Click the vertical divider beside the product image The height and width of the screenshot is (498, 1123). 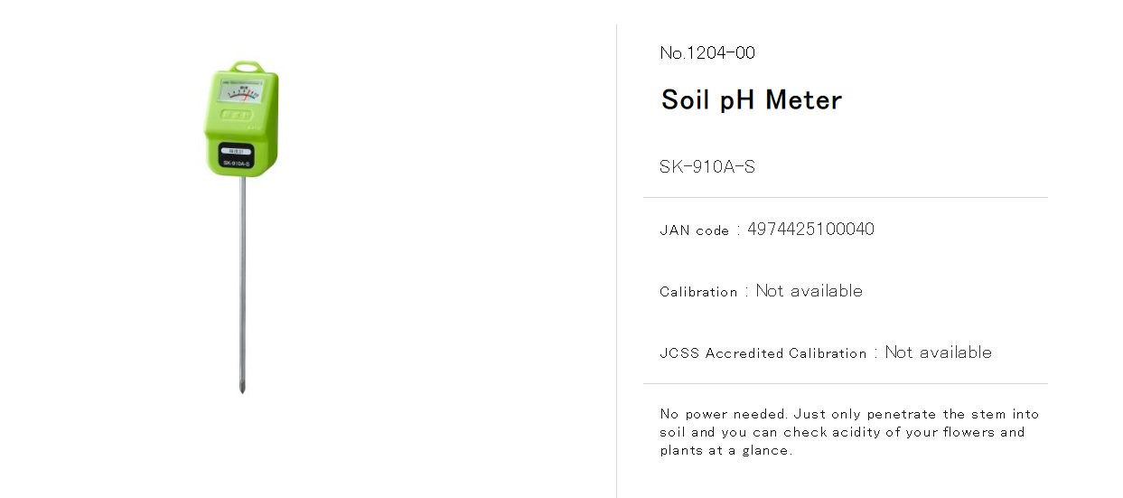[x=616, y=260]
